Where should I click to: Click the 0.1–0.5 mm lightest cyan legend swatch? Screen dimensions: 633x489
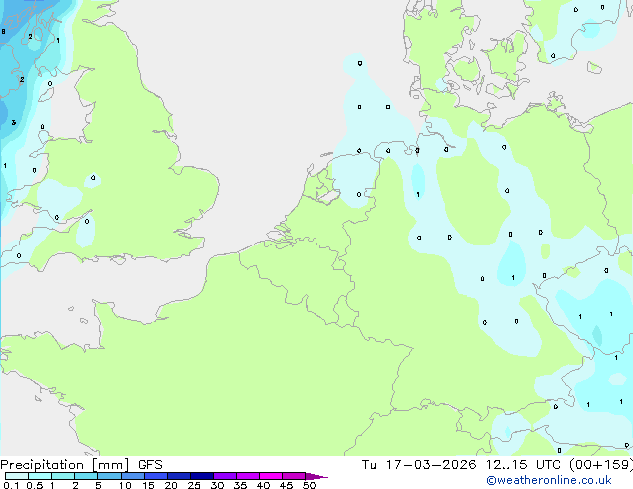pyautogui.click(x=17, y=476)
